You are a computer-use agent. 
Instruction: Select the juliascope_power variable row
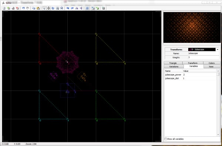point(191,74)
